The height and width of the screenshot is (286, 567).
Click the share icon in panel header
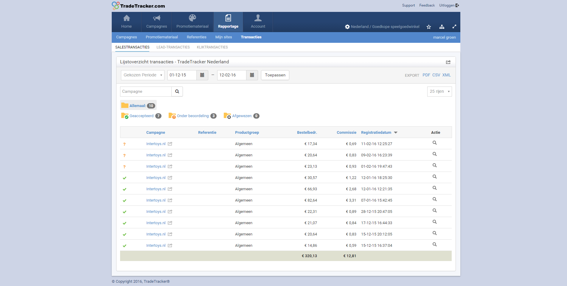448,62
